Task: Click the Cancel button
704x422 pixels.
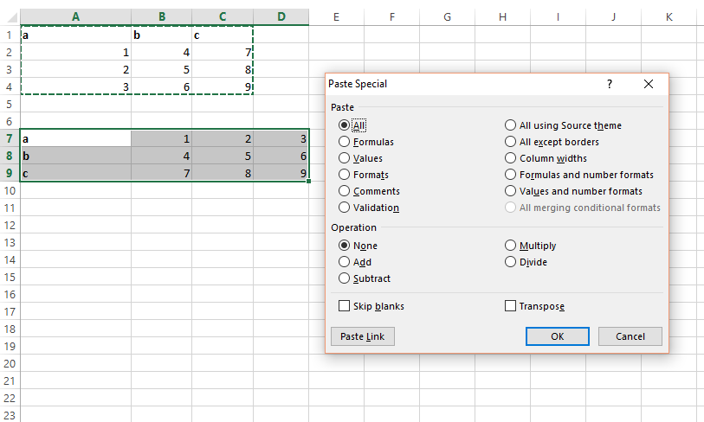Action: pos(630,336)
